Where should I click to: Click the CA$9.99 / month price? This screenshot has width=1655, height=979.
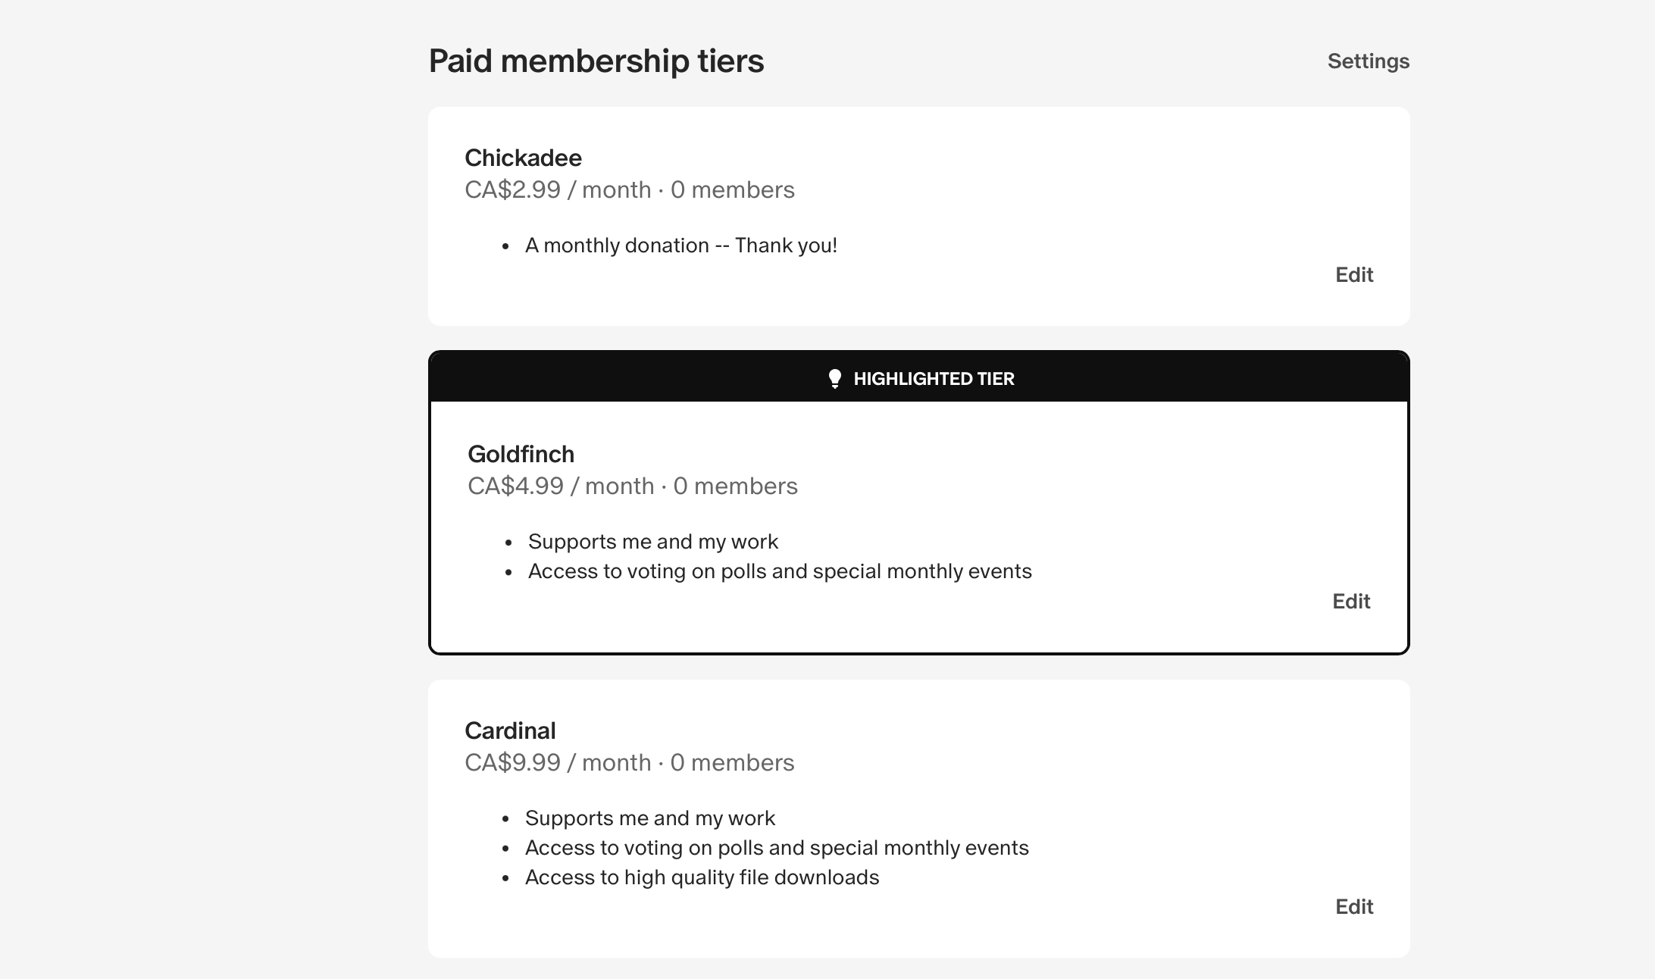click(558, 762)
